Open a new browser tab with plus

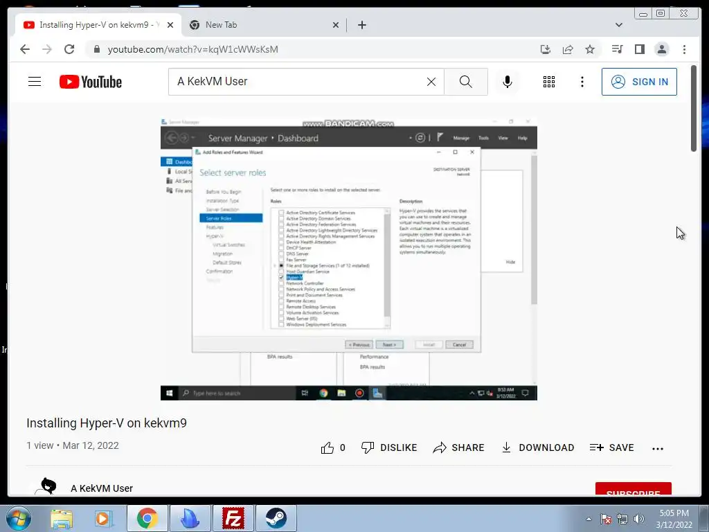(362, 26)
